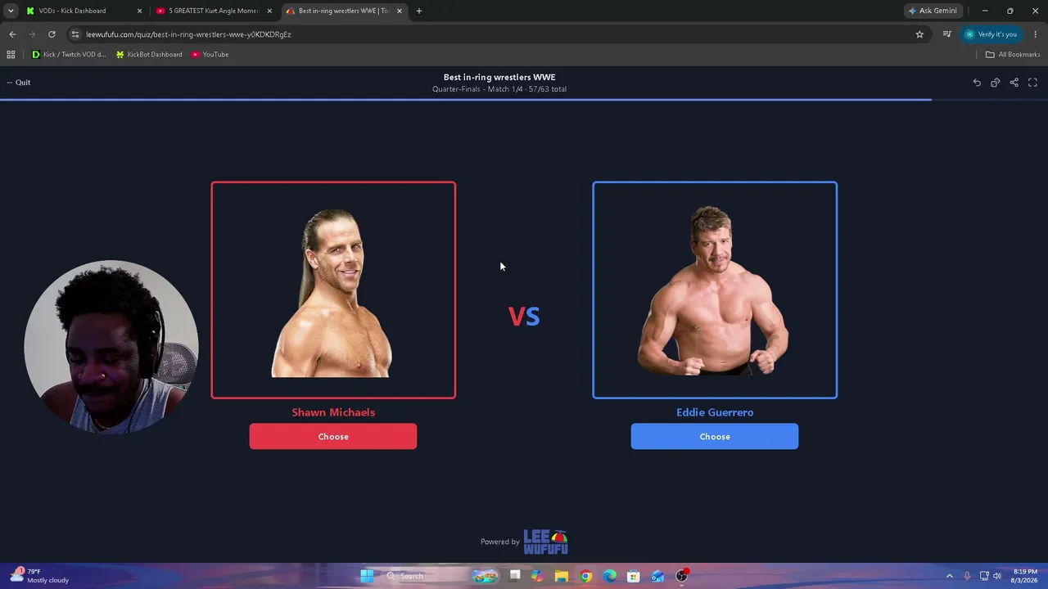Click the copy link icon beside share

coord(996,83)
